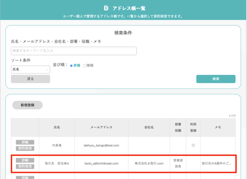Screen dimensions: 247x179
Task: Click the ○ registration mark in 代表者 row
Action: [193, 145]
